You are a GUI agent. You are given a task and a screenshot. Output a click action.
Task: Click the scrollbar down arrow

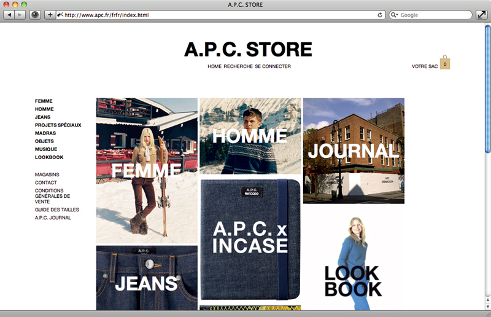487,307
